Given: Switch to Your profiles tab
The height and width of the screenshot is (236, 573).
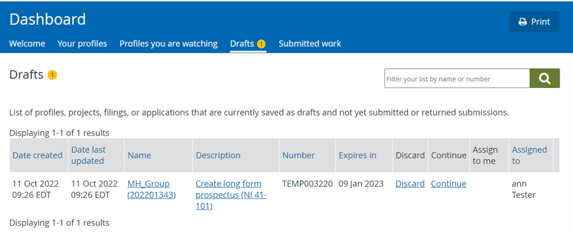Looking at the screenshot, I should (x=82, y=44).
